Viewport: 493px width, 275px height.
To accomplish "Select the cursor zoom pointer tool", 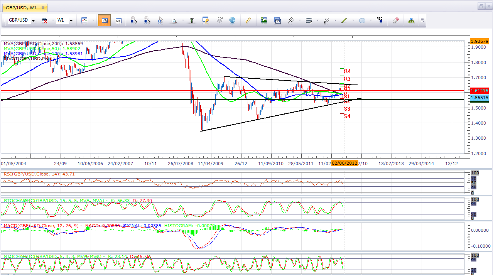I will [160, 20].
